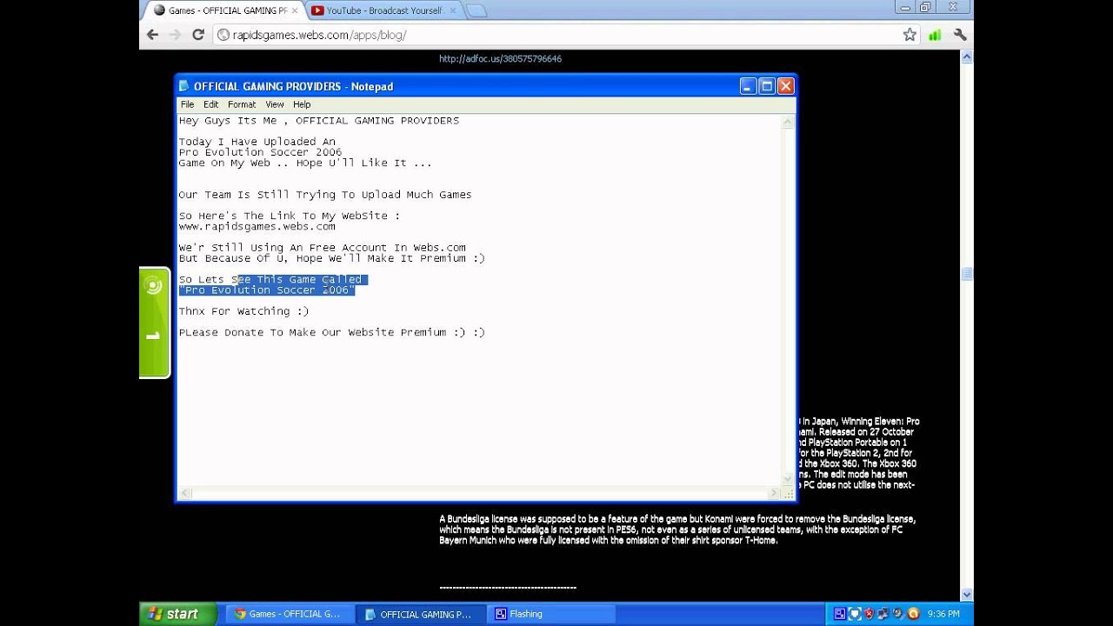Click the Notepad icon in its title bar
The image size is (1113, 626).
183,86
